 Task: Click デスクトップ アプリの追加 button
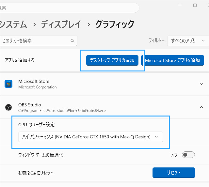(x=112, y=60)
